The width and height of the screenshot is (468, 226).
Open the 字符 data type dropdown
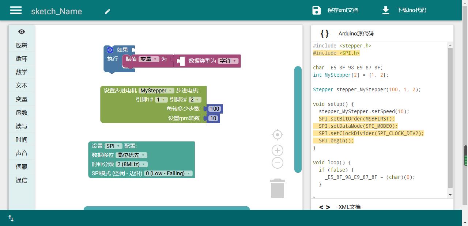[228, 61]
